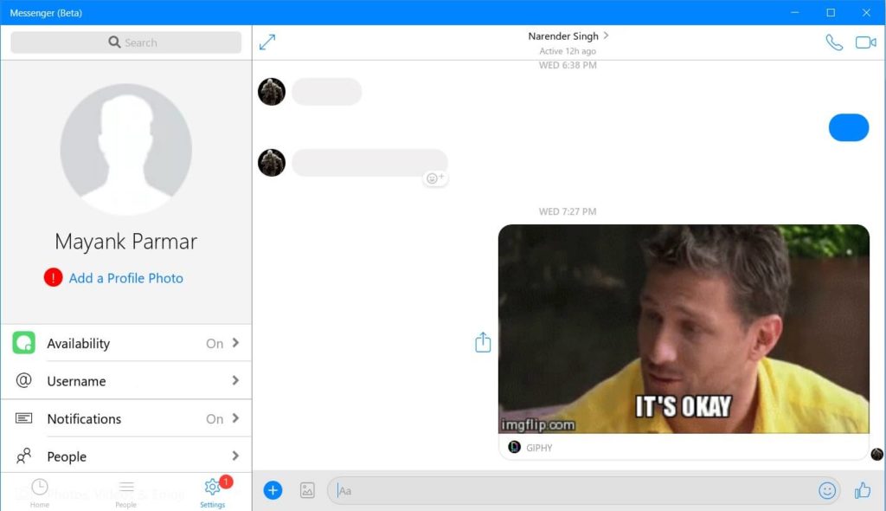Viewport: 886px width, 511px height.
Task: Click Add a Profile Photo
Action: tap(125, 277)
